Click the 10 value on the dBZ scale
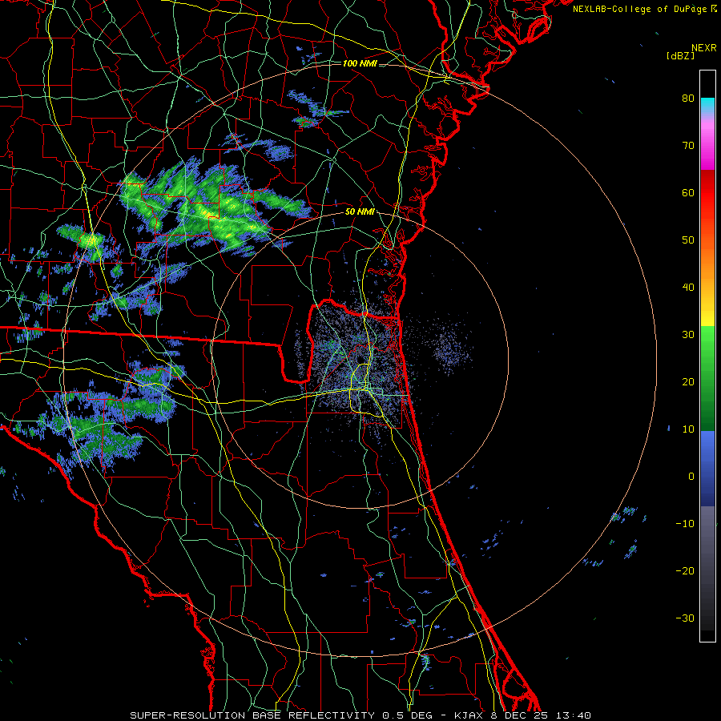721x721 pixels. point(688,429)
